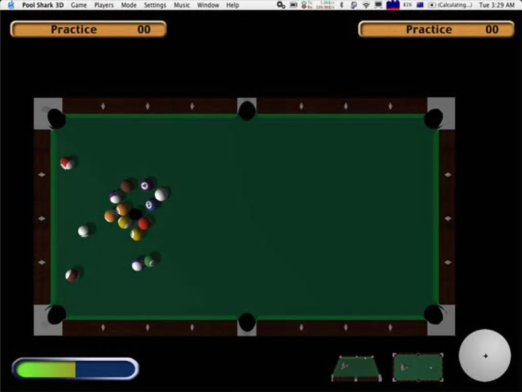The width and height of the screenshot is (522, 392).
Task: Click the red-striped ball near the left rail
Action: [x=67, y=163]
